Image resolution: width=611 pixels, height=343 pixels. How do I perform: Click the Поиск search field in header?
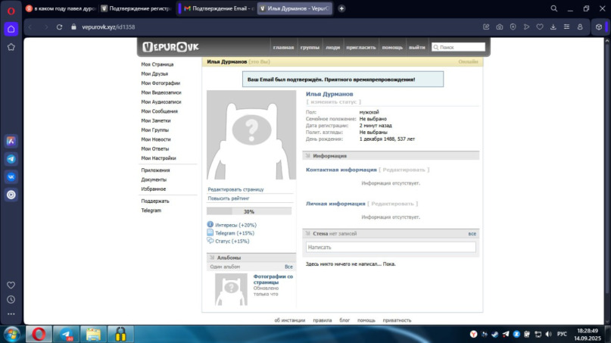(457, 47)
